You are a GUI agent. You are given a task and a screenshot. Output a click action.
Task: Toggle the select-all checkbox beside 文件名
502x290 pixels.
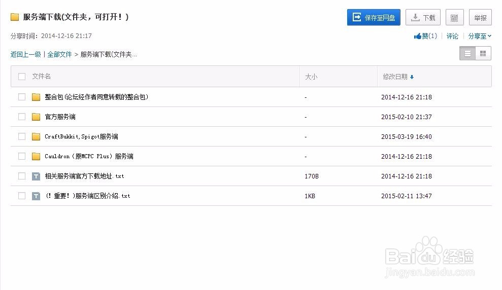[22, 77]
